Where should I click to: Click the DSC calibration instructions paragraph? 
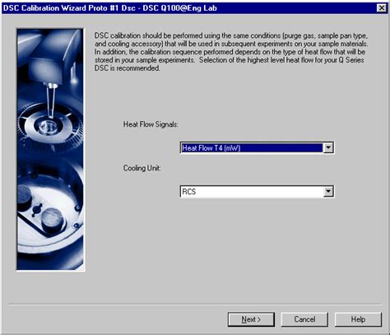pos(231,52)
